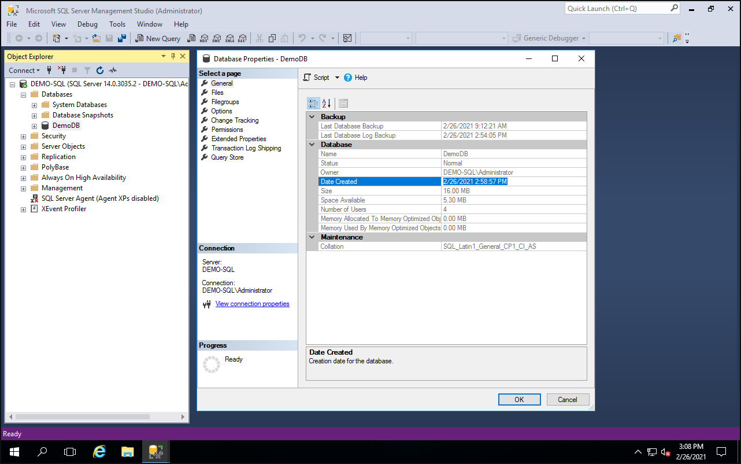Select the Options page
741x464 pixels.
tap(221, 111)
